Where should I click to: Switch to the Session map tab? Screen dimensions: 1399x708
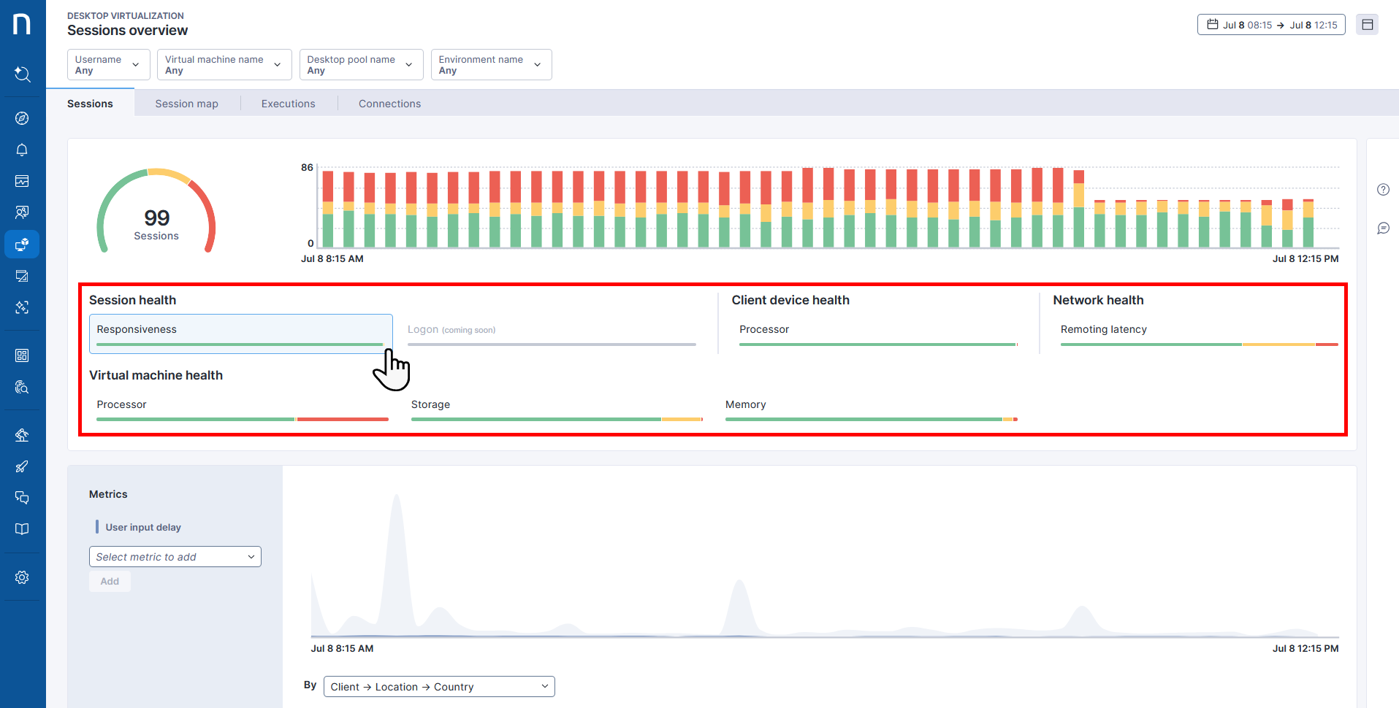[x=186, y=104]
